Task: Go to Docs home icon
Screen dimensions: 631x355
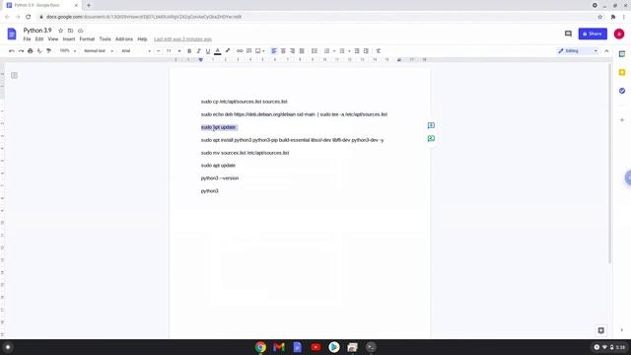Action: 12,34
